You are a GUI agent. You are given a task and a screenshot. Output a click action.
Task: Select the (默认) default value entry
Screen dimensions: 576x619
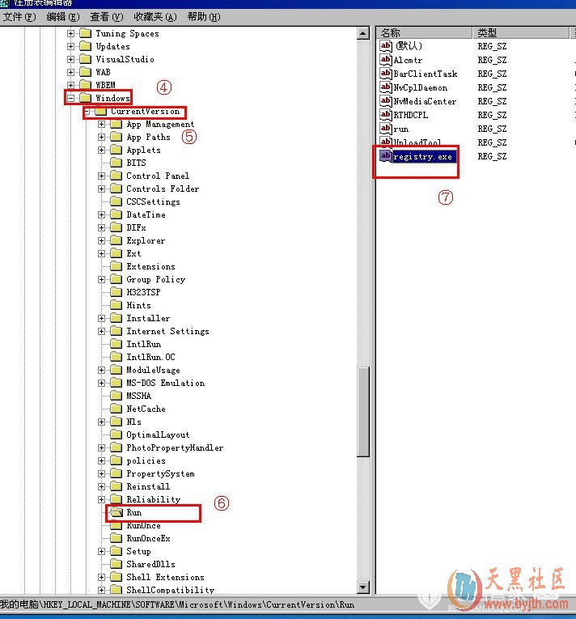(x=409, y=46)
